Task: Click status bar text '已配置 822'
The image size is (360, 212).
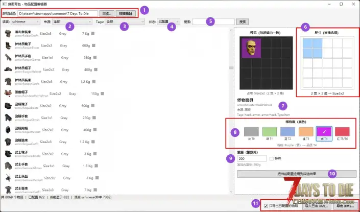Action: click(36, 197)
